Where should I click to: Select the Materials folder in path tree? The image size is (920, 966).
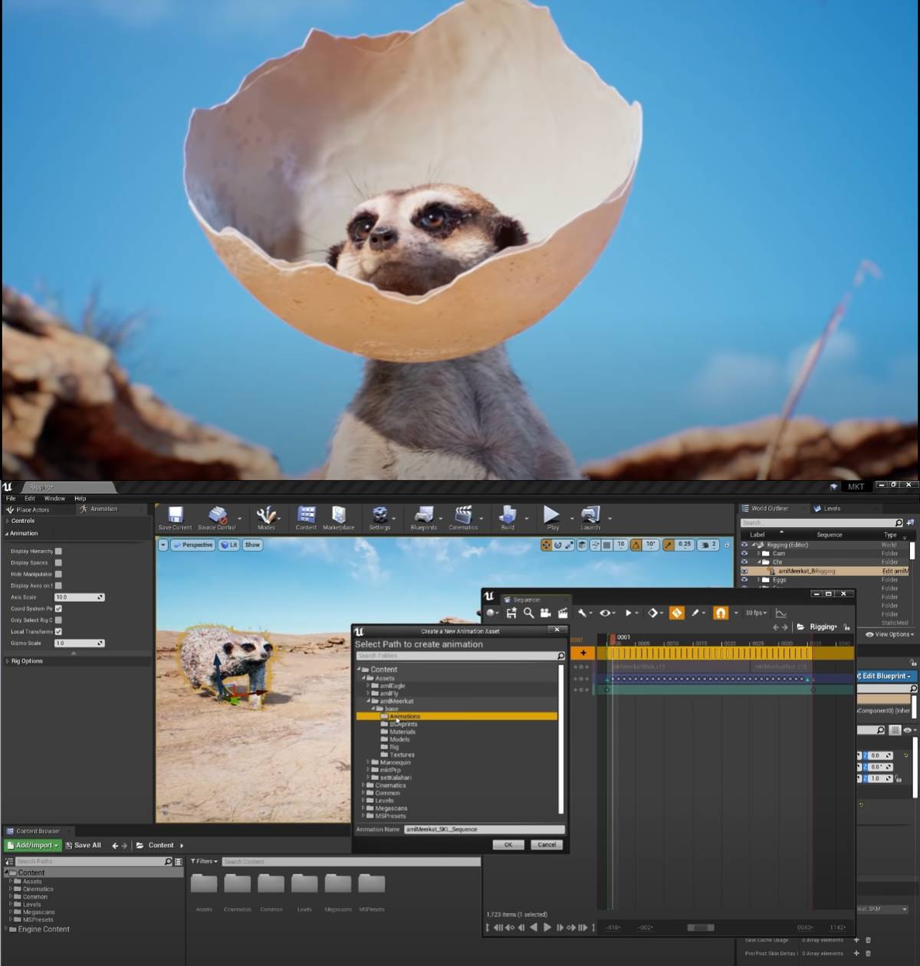pyautogui.click(x=402, y=732)
